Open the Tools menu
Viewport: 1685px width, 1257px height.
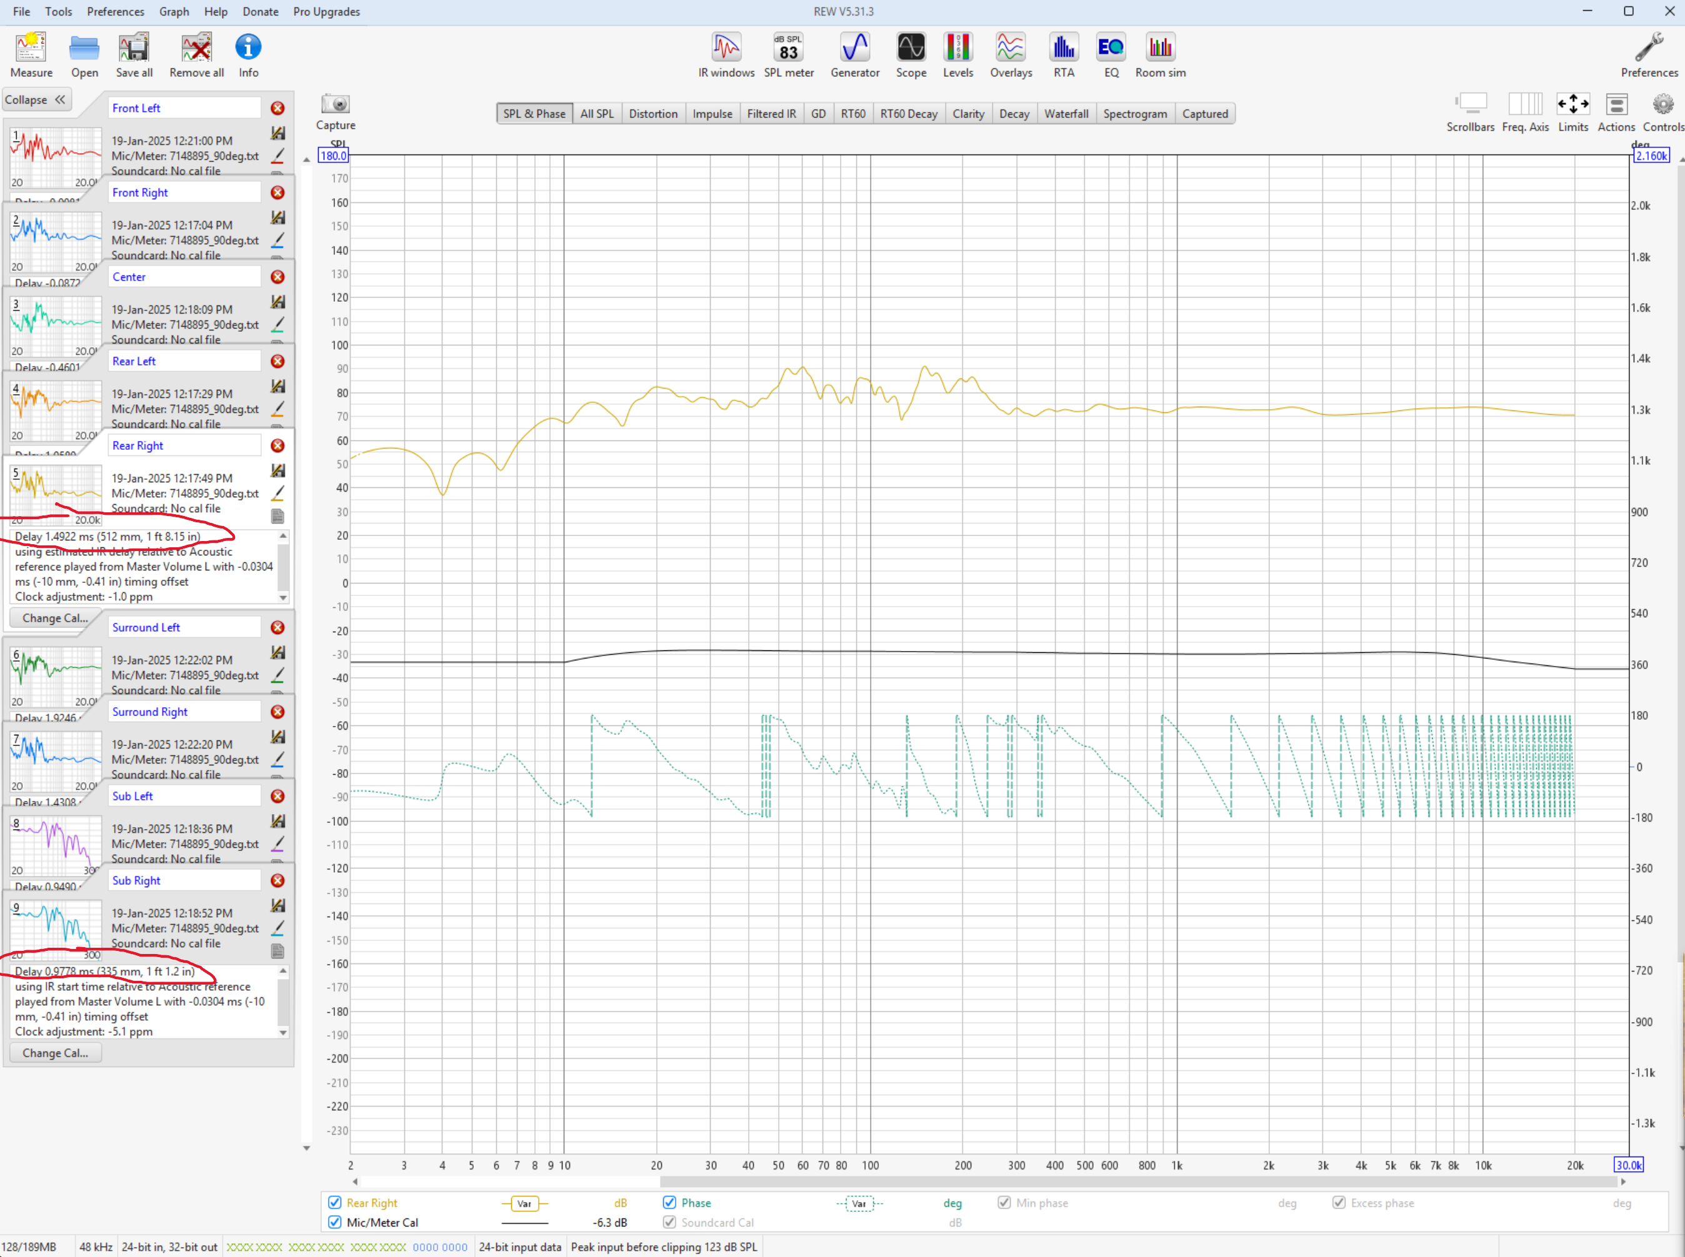[x=58, y=11]
